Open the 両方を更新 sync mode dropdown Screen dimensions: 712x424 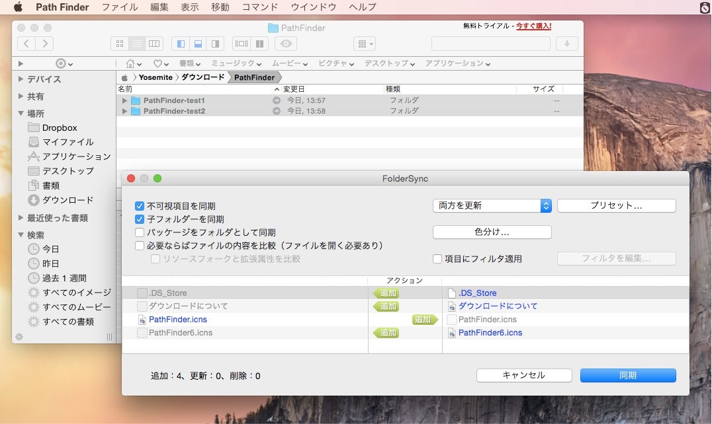[x=492, y=205]
